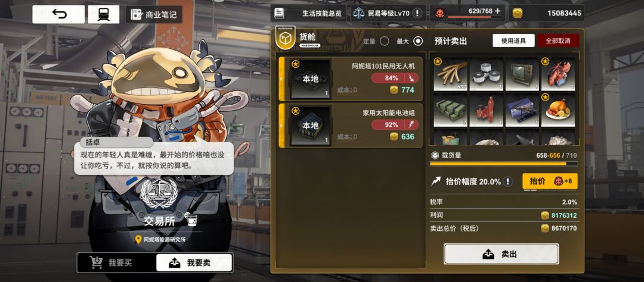Click the 货舱 warehouse cube icon
This screenshot has height=282, width=644.
click(286, 39)
